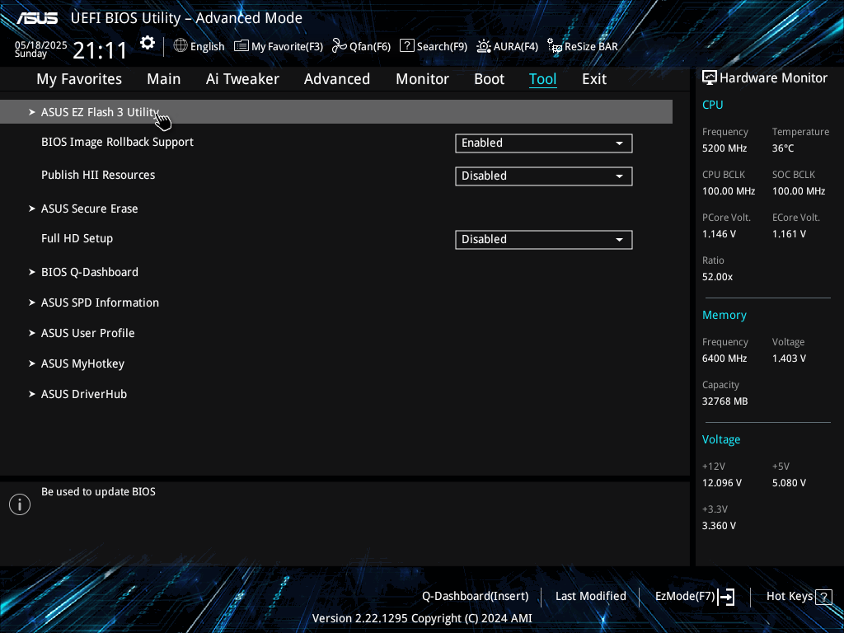
Task: Open Full HD Setup dropdown
Action: [544, 240]
